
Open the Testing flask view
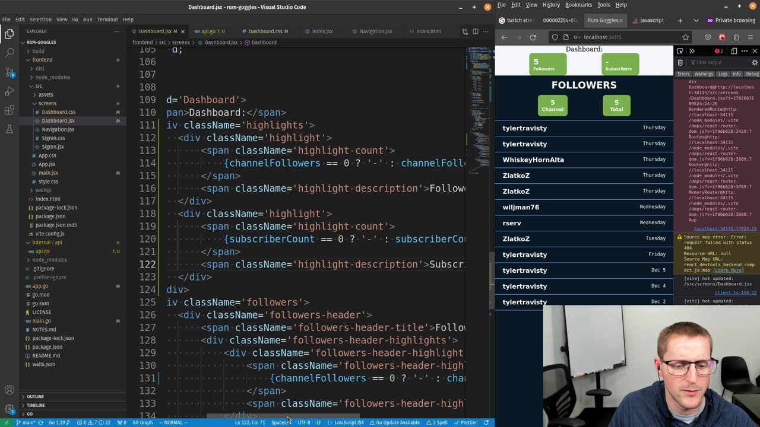(x=9, y=129)
